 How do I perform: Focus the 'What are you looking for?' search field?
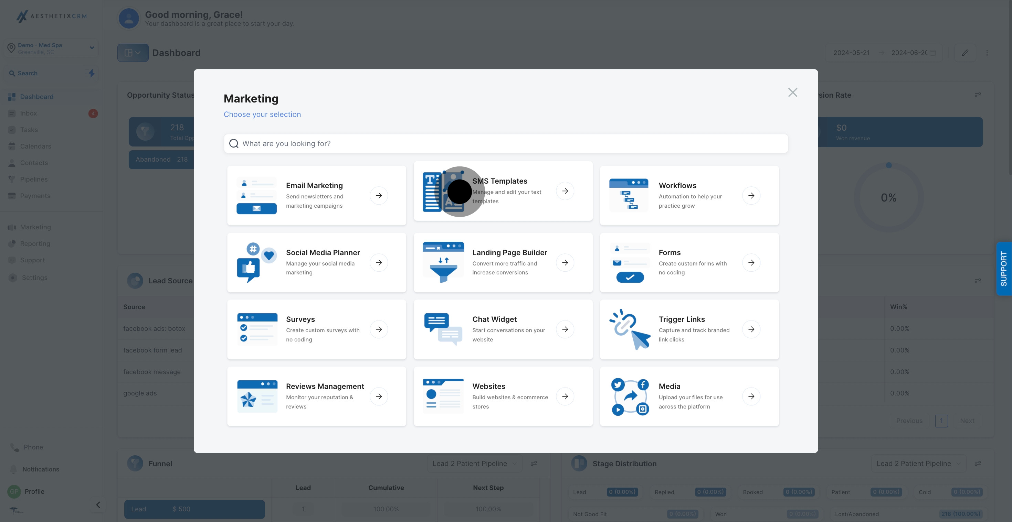(506, 144)
